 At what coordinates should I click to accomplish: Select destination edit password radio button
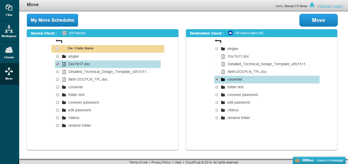pyautogui.click(x=217, y=102)
